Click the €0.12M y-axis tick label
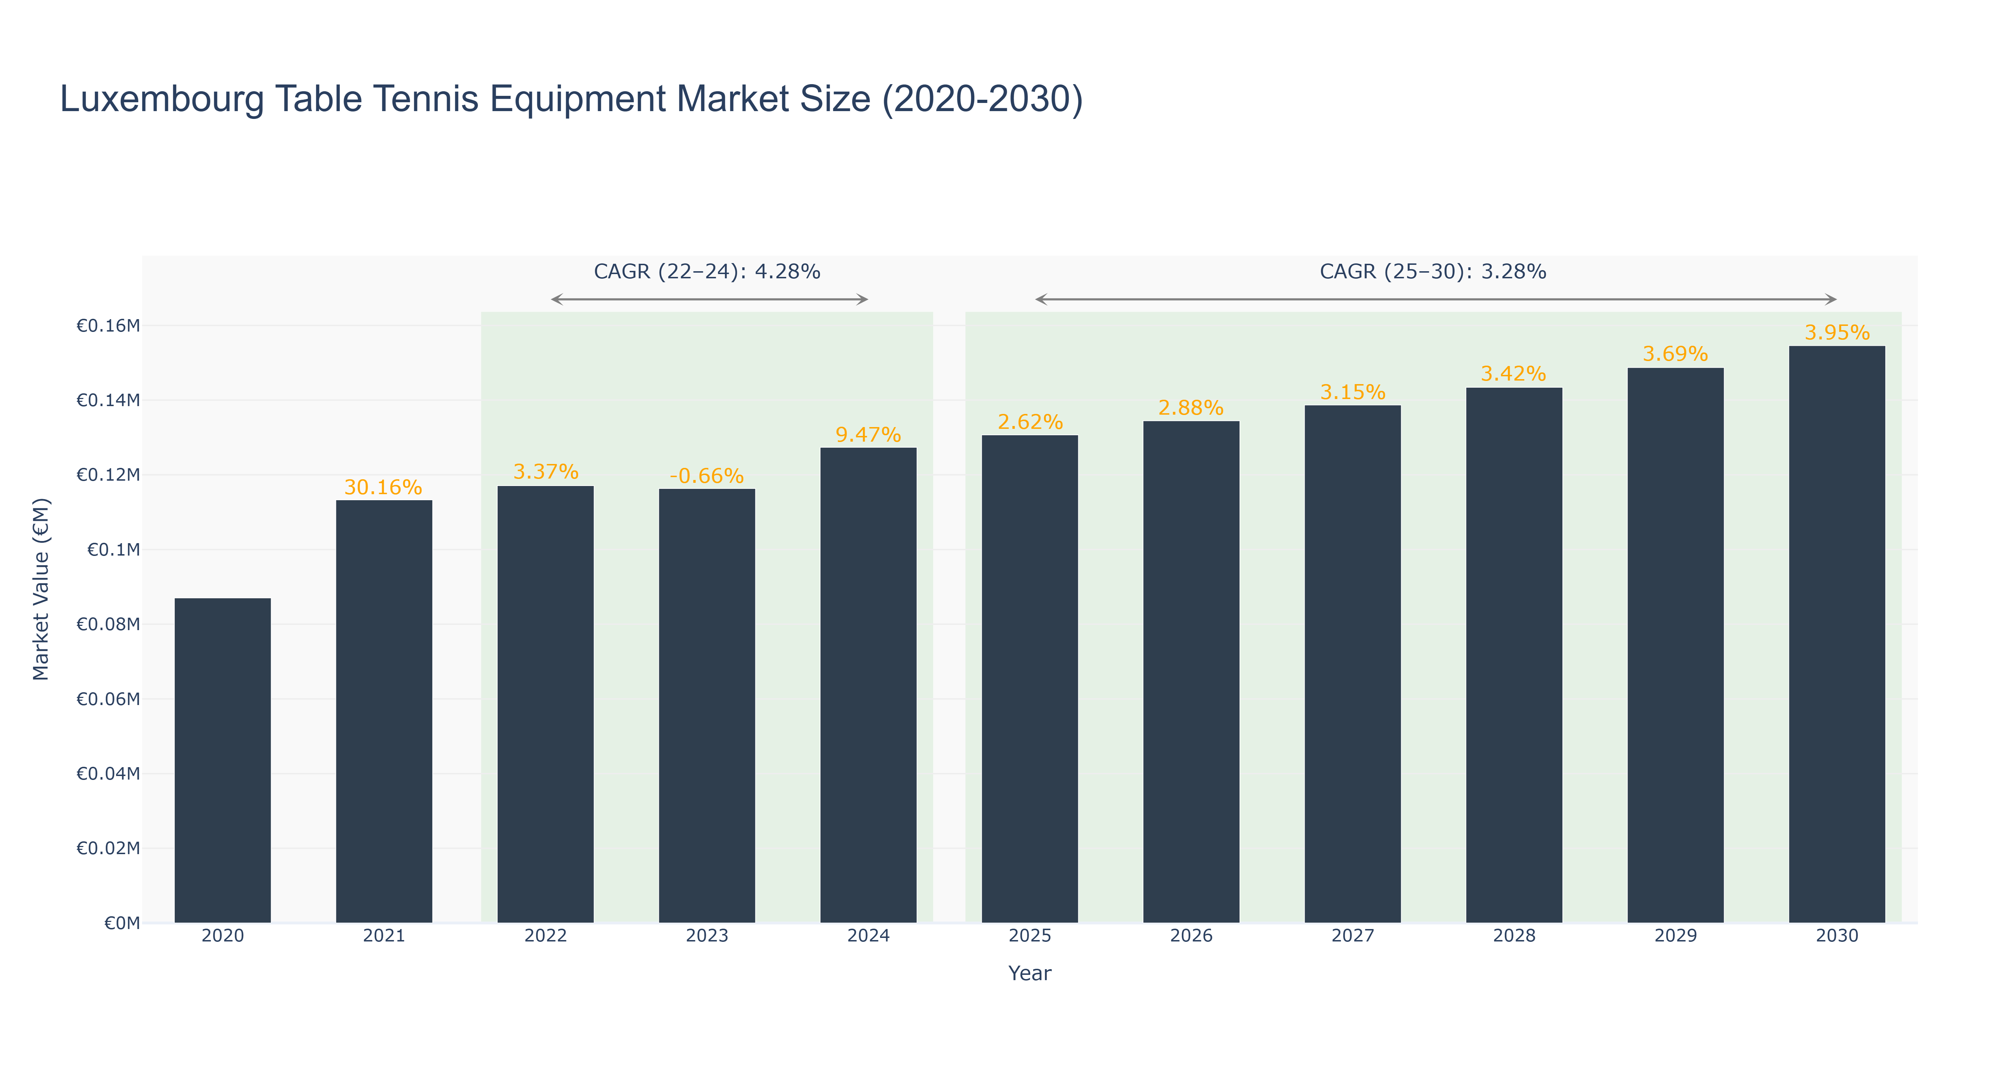 click(108, 475)
